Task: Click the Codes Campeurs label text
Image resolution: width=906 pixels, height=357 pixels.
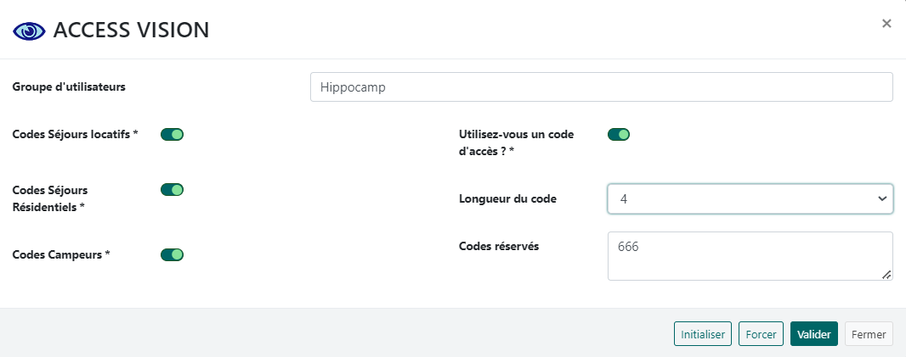Action: pyautogui.click(x=60, y=254)
